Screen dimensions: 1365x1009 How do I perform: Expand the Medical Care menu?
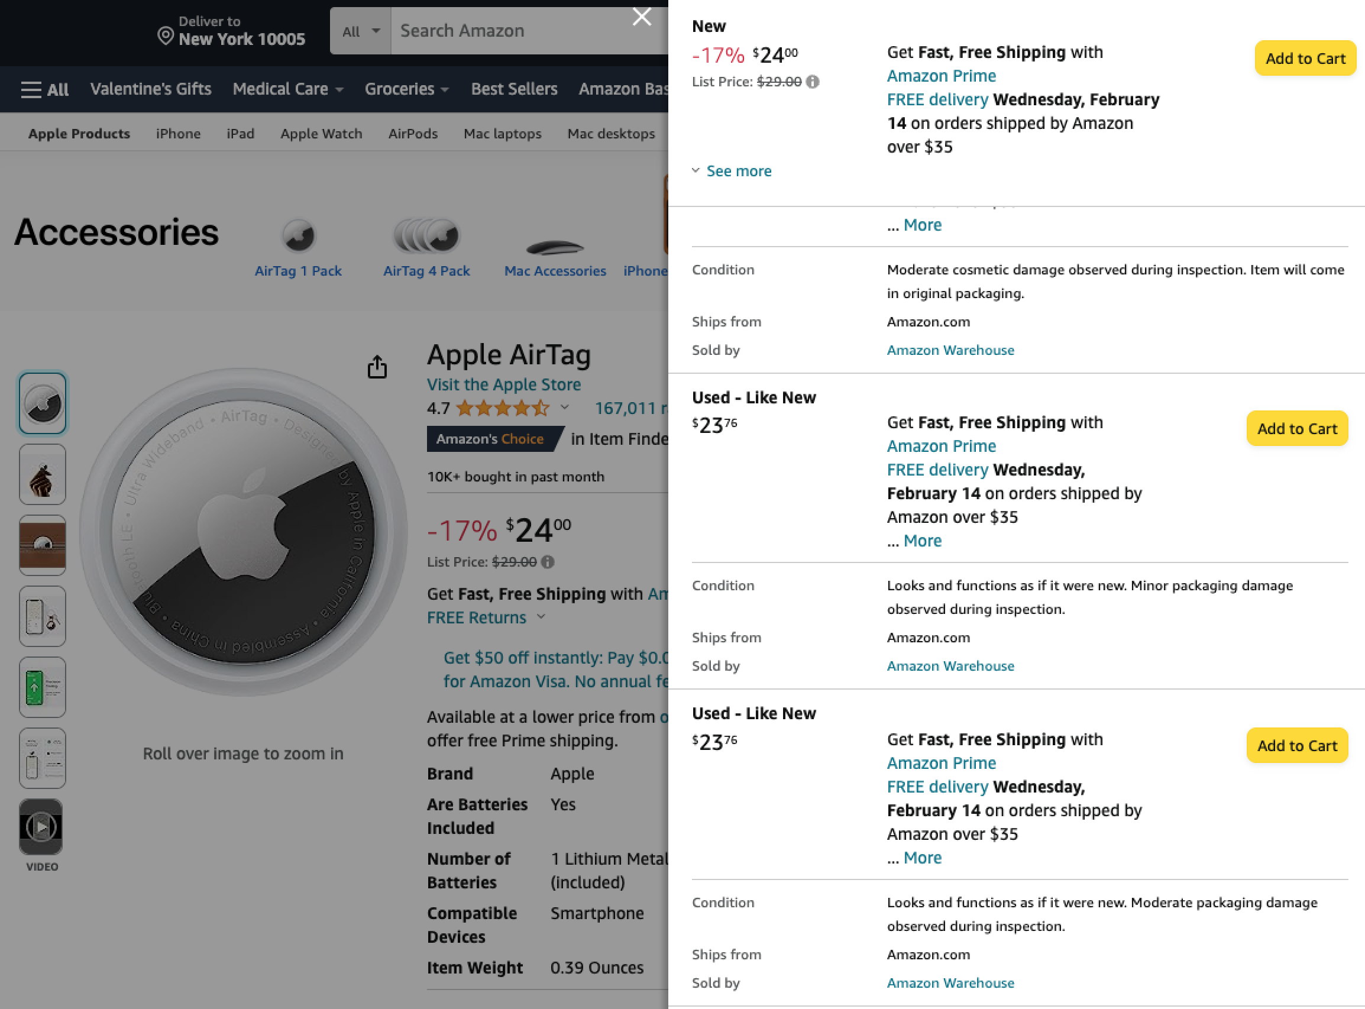point(287,89)
